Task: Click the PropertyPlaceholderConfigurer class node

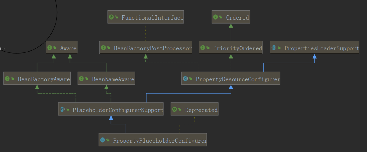Action: (153, 140)
